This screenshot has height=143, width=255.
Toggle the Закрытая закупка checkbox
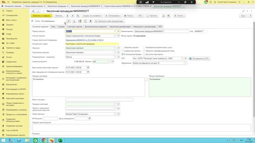122,48
